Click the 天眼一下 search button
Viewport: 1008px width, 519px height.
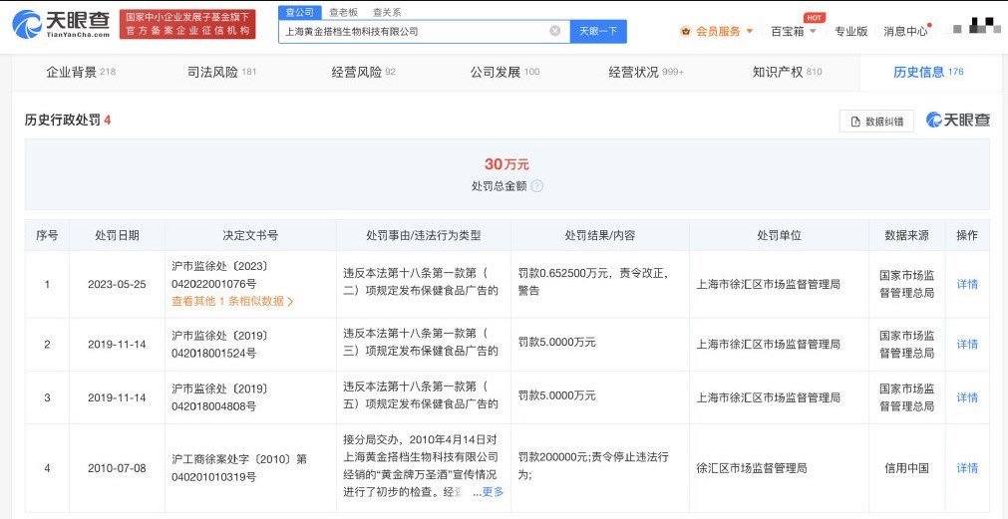point(598,32)
